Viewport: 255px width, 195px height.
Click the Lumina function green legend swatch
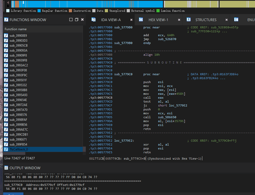(x=158, y=11)
